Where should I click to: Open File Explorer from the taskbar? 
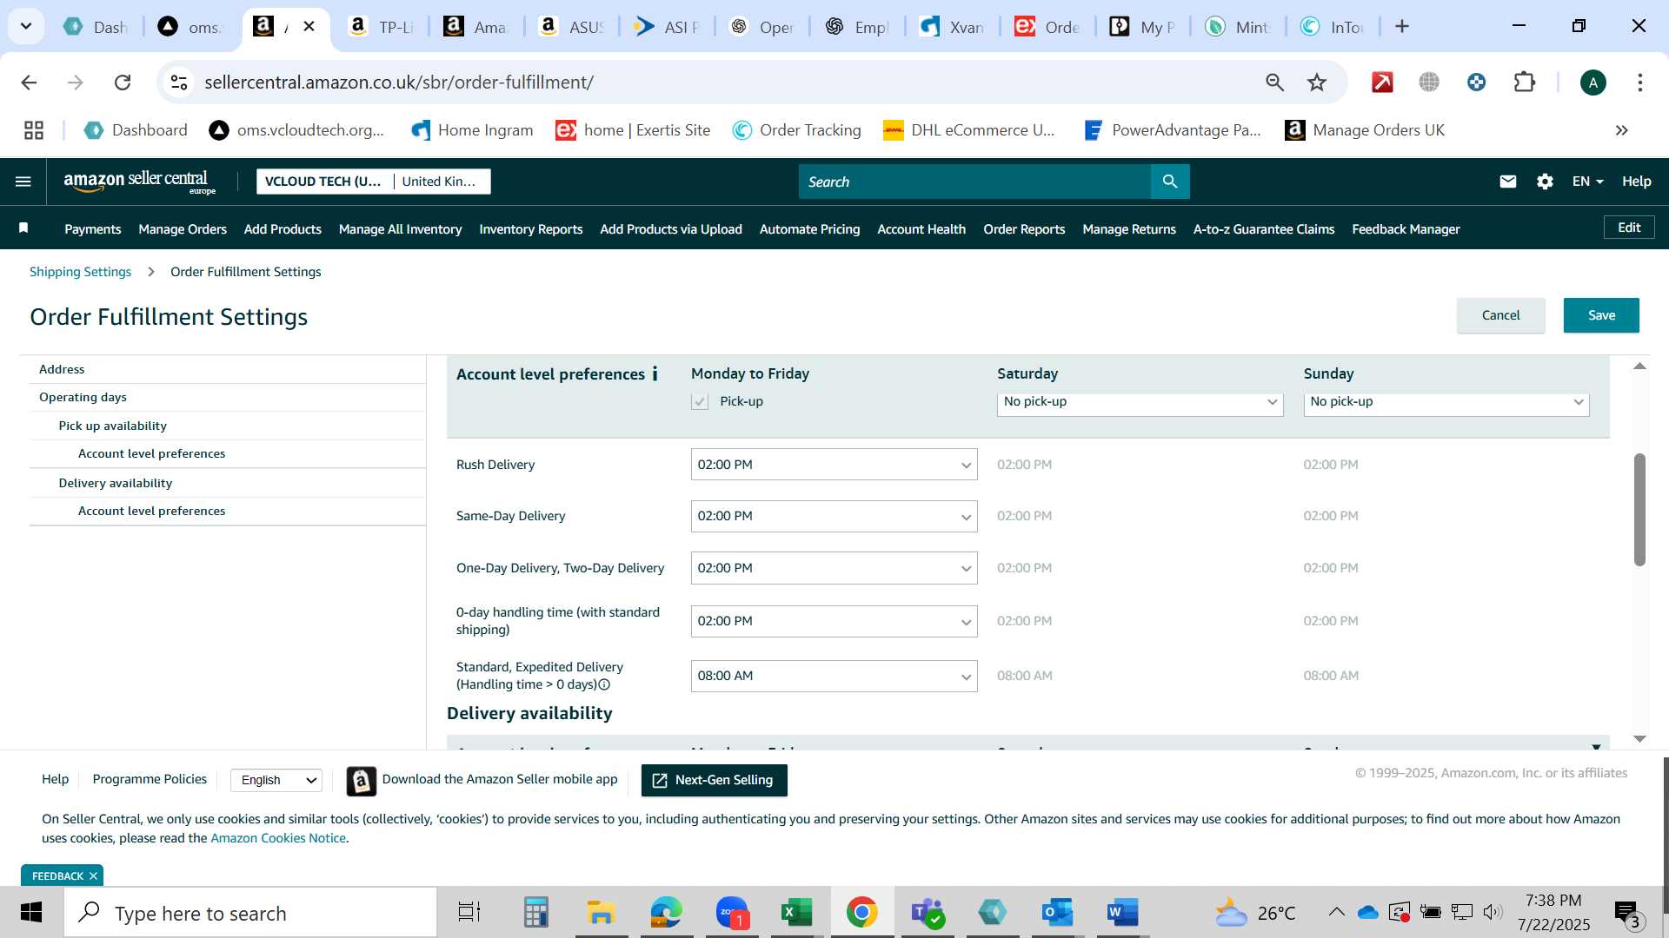point(601,913)
